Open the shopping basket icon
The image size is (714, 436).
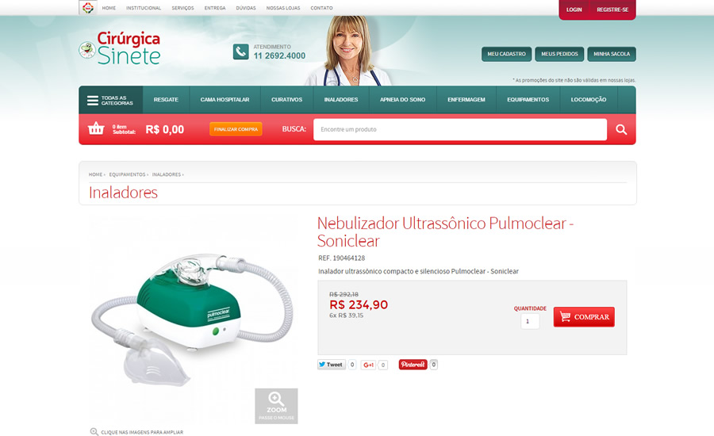click(x=96, y=128)
